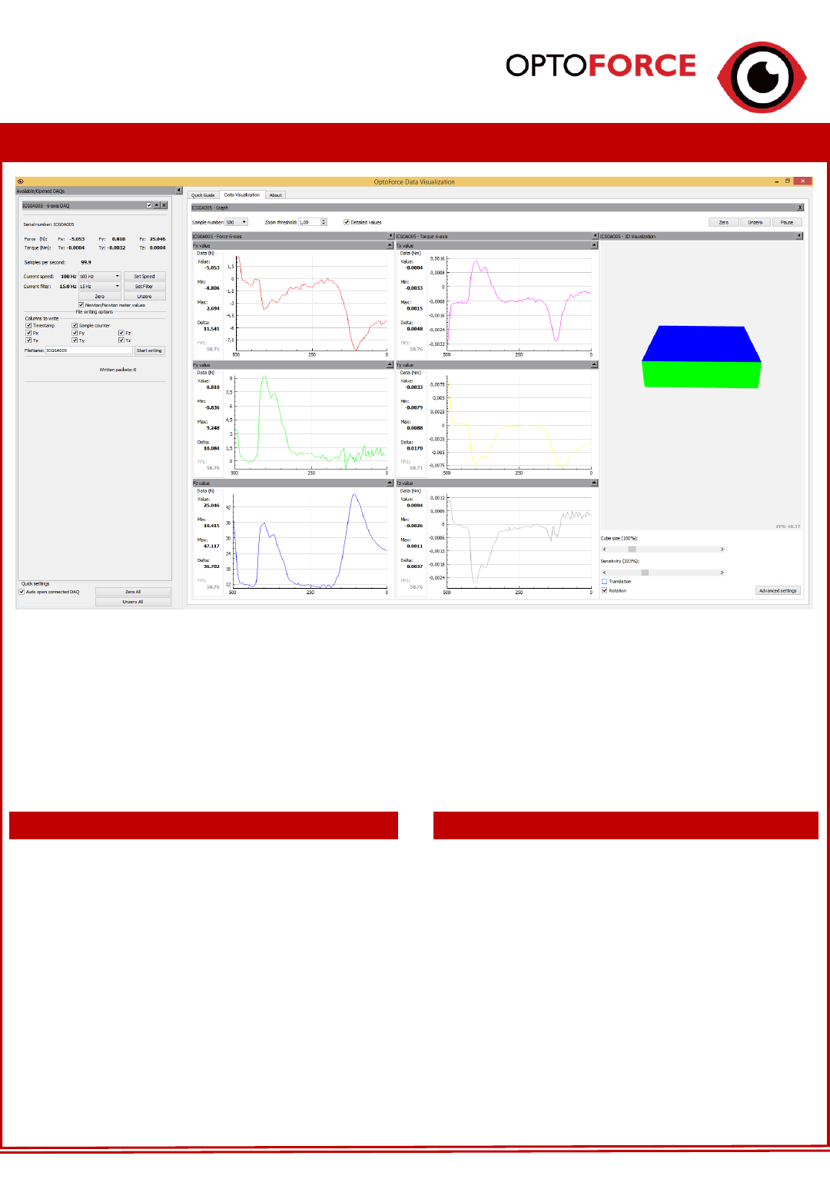Screen dimensions: 830x1199
Task: Switch to the Quick Guide tab
Action: [x=203, y=195]
